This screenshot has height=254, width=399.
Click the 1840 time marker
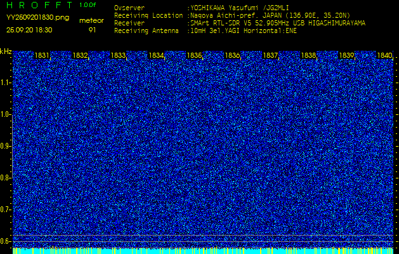[384, 55]
